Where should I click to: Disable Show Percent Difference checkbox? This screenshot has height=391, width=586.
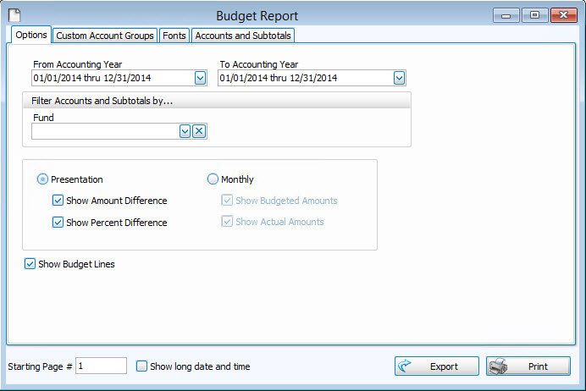(58, 223)
